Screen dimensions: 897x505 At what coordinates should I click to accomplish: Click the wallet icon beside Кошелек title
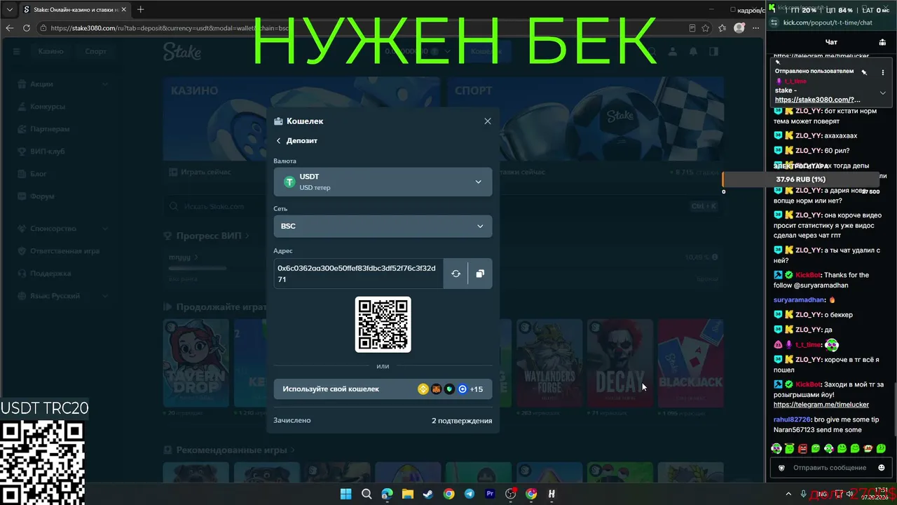click(x=278, y=121)
